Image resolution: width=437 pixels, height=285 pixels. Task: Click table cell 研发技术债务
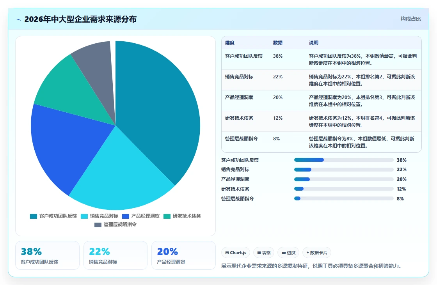[239, 118]
